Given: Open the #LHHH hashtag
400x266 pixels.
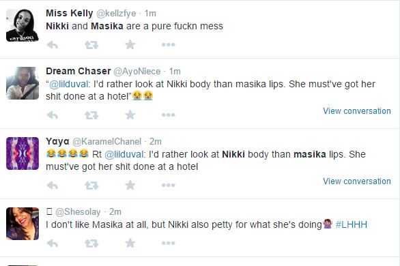Looking at the screenshot, I should (352, 224).
